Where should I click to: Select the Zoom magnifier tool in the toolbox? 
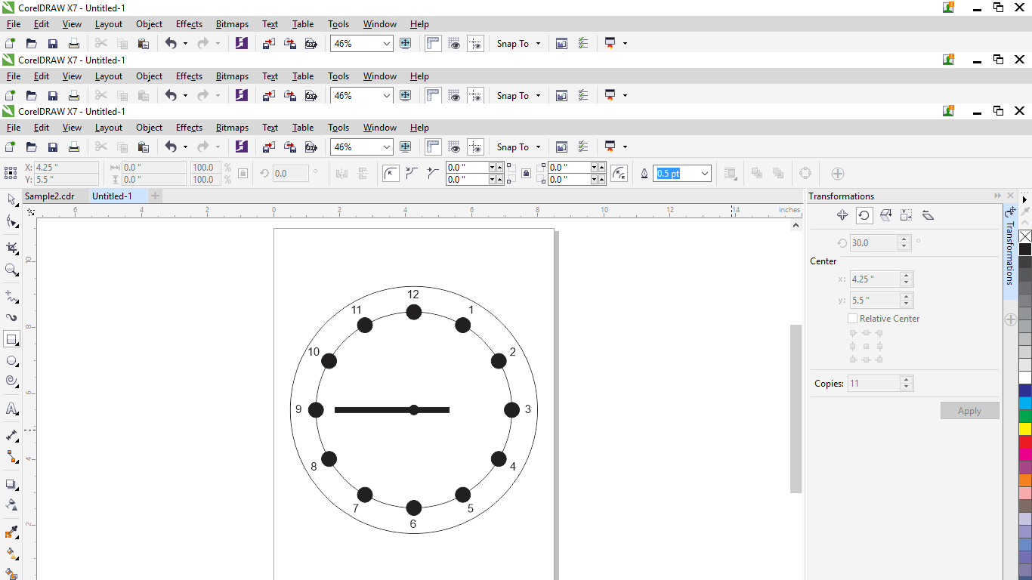pyautogui.click(x=11, y=270)
